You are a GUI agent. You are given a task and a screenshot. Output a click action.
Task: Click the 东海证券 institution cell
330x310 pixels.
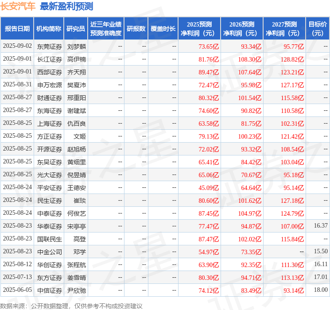50,111
